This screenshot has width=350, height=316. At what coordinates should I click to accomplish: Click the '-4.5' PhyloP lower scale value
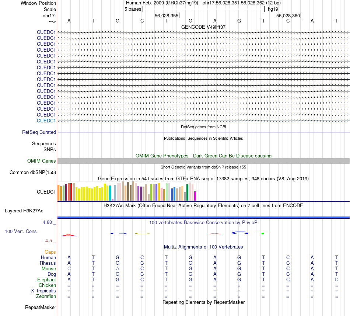(48, 241)
